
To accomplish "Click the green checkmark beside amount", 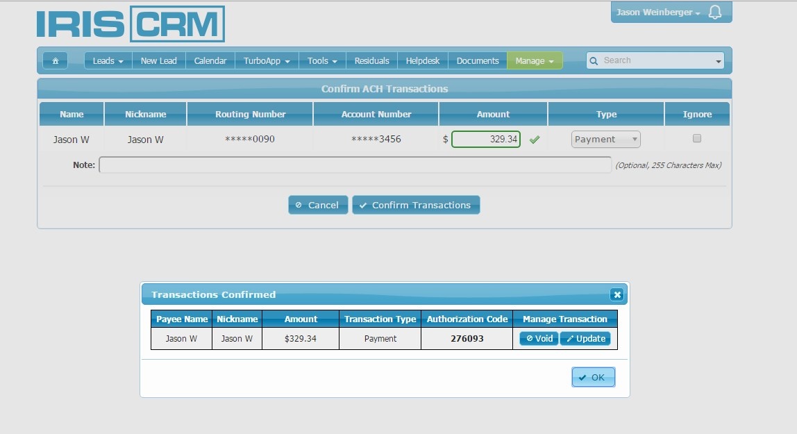I will pos(534,140).
